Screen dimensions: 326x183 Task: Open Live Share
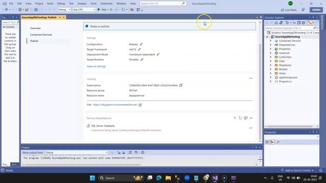289,10
